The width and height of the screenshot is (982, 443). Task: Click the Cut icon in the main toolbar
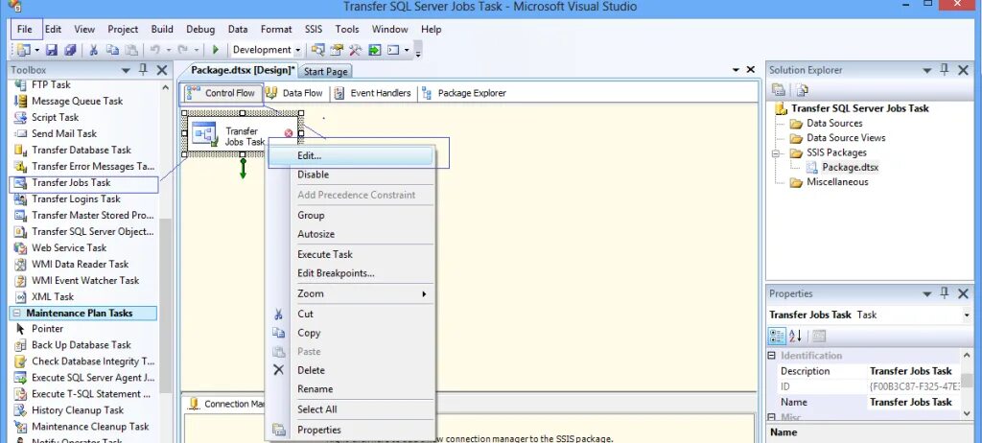pos(94,50)
